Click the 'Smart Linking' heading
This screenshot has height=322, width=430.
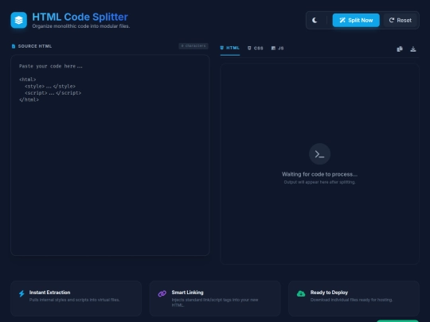point(188,293)
